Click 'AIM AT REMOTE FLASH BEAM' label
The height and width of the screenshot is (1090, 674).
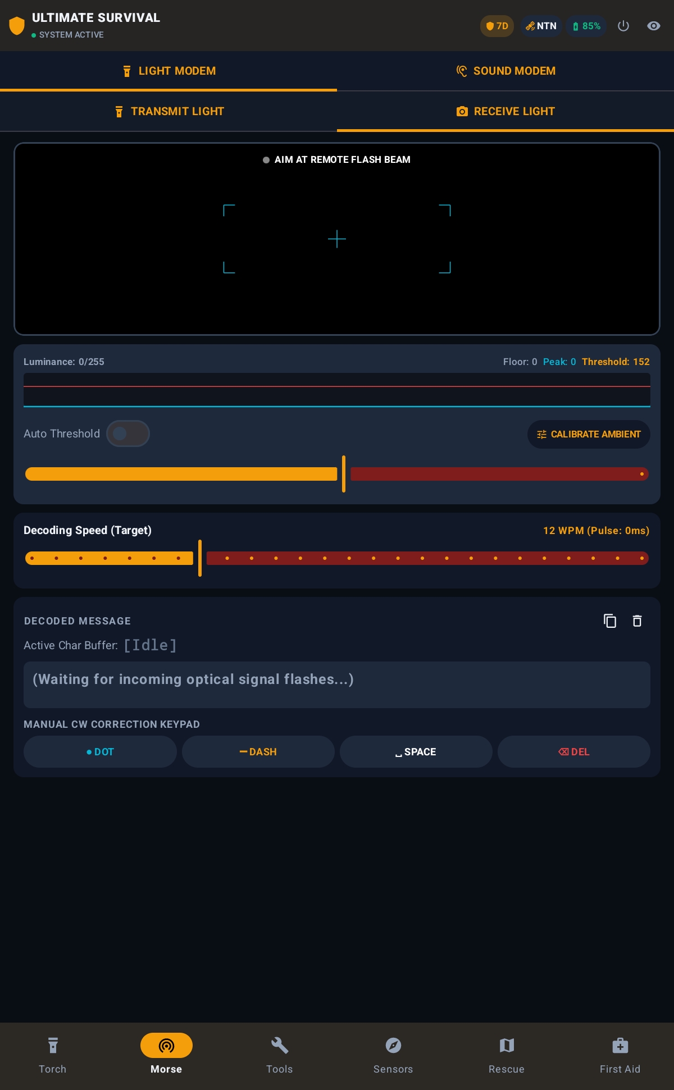click(343, 159)
